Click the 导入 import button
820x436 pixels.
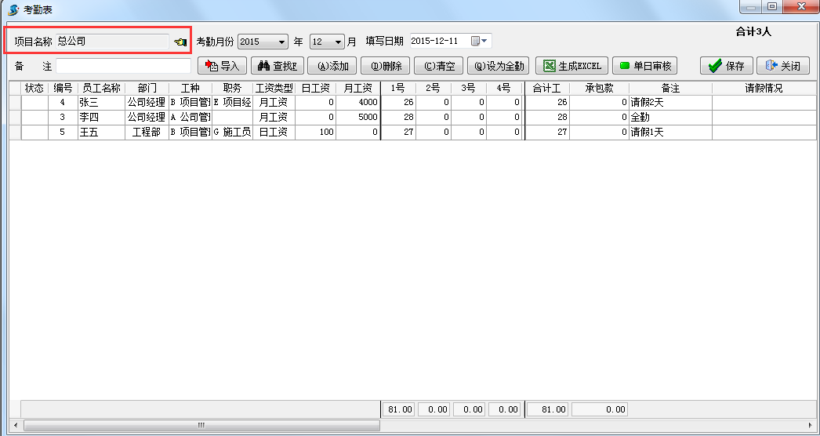click(x=223, y=66)
